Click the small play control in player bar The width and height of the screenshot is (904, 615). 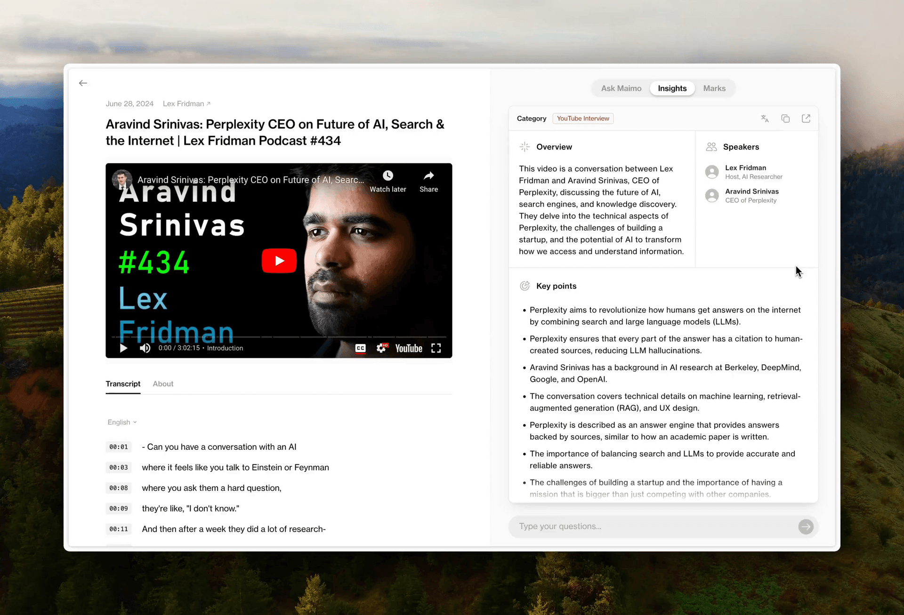123,348
